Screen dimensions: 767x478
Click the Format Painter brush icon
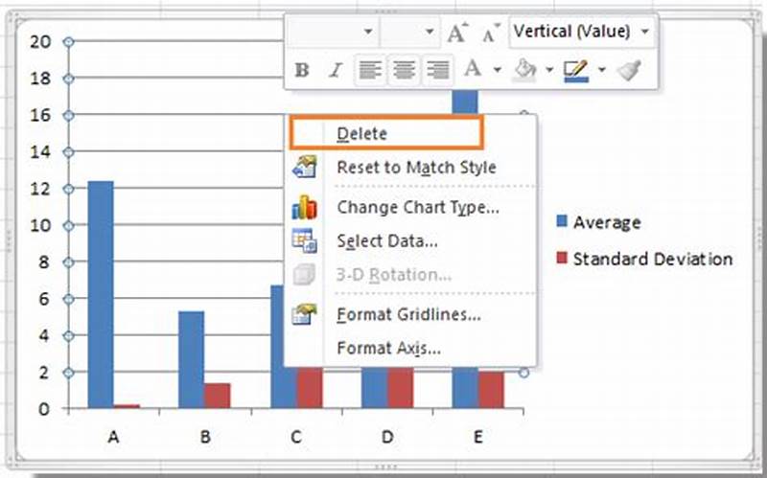point(629,70)
